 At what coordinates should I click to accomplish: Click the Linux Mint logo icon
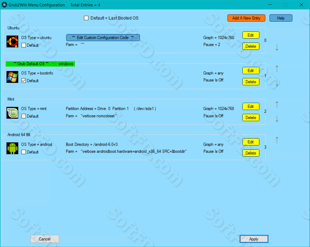click(x=12, y=113)
